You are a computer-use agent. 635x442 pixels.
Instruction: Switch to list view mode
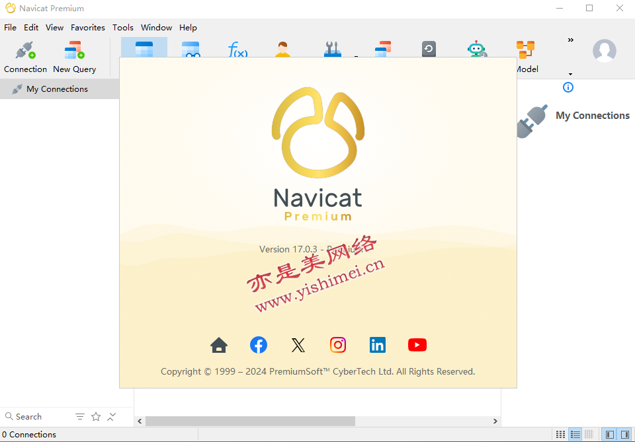[575, 434]
